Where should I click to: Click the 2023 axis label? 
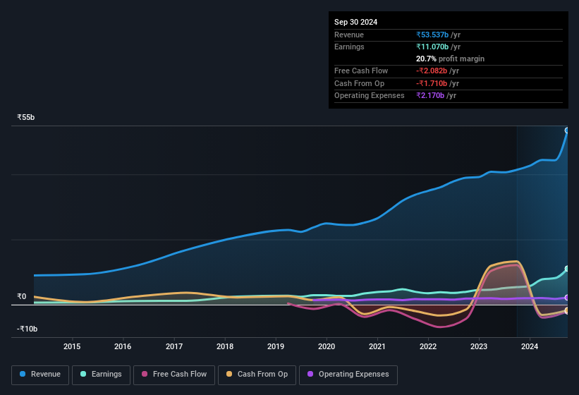(479, 346)
